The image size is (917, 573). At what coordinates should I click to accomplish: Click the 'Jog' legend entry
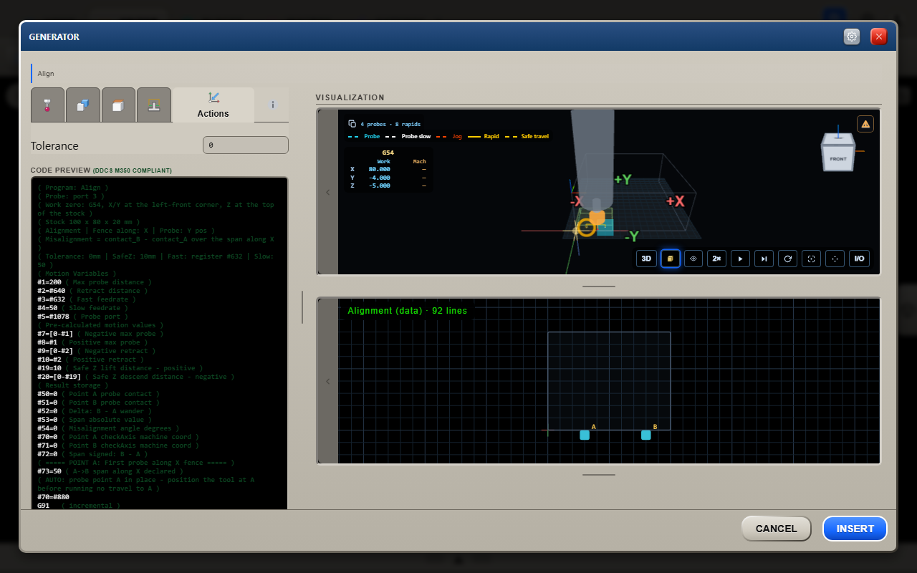point(449,136)
